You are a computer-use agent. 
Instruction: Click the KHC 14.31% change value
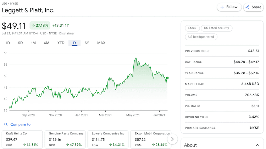pos(31,145)
